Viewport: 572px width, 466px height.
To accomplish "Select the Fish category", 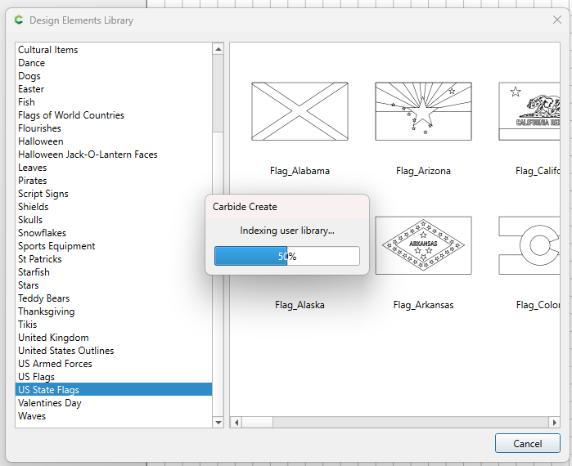I will coord(114,102).
